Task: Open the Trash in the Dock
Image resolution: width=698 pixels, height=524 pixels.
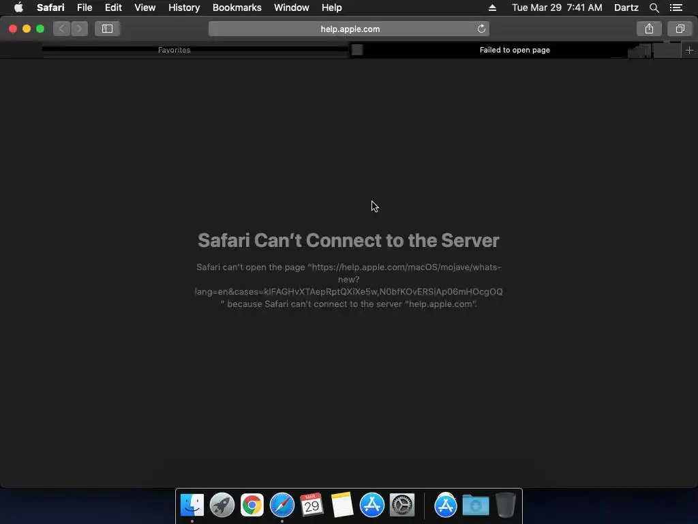Action: [506, 505]
